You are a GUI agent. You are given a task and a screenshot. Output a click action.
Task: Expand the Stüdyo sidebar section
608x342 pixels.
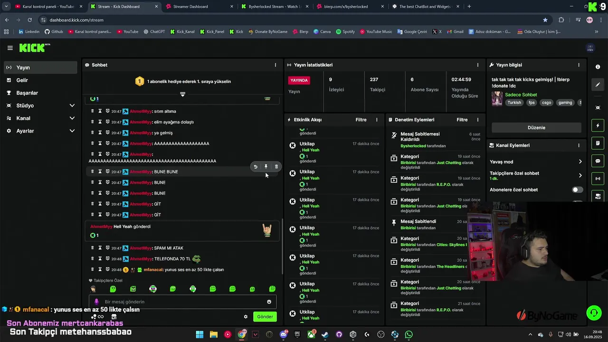[72, 105]
